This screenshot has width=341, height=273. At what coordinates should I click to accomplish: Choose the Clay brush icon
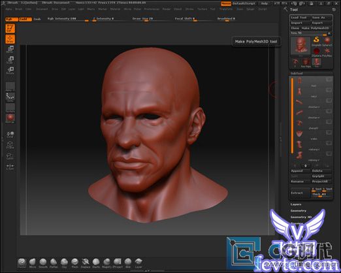tap(64, 263)
